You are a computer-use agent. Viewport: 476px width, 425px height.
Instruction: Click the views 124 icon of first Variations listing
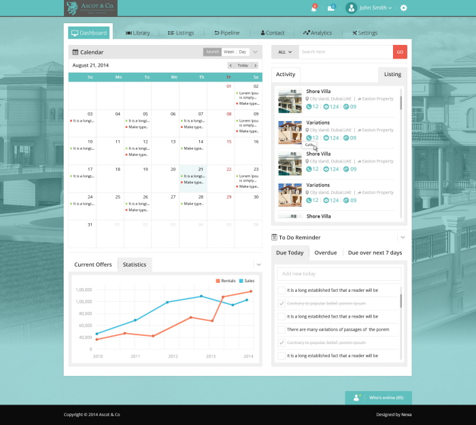[326, 138]
